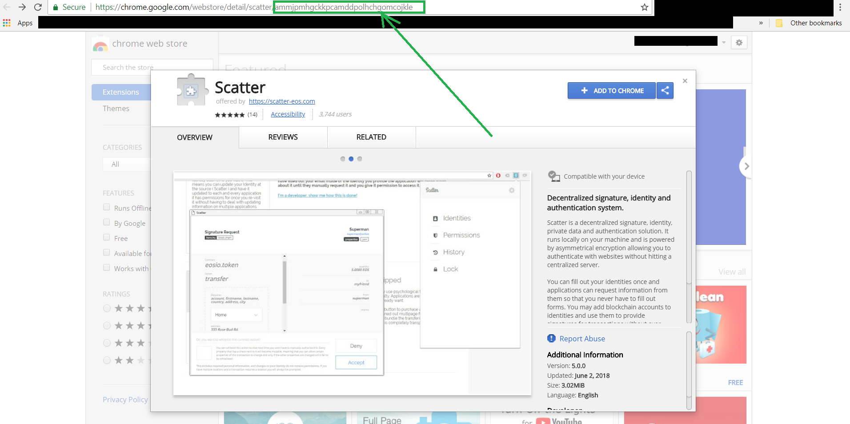Open web store settings gear
850x424 pixels.
(739, 43)
